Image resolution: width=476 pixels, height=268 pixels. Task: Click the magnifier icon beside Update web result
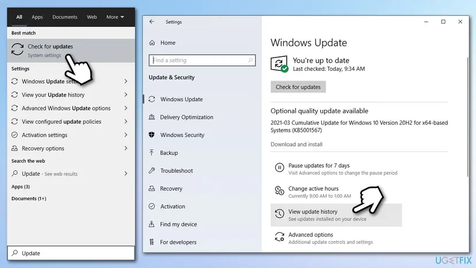click(14, 174)
